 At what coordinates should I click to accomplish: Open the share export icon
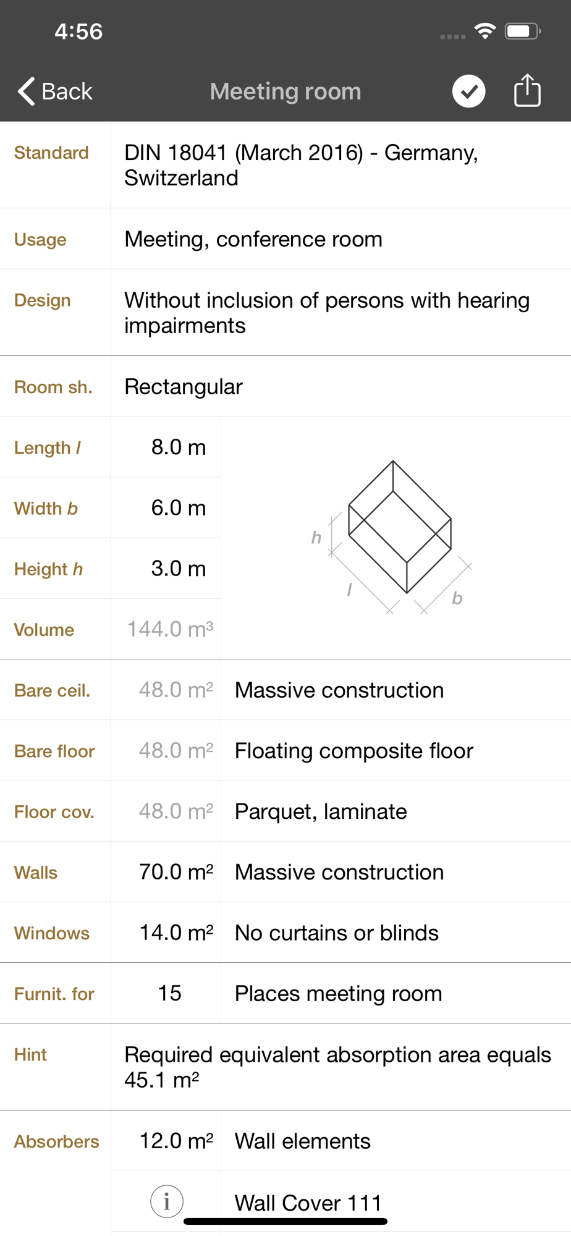click(x=527, y=90)
